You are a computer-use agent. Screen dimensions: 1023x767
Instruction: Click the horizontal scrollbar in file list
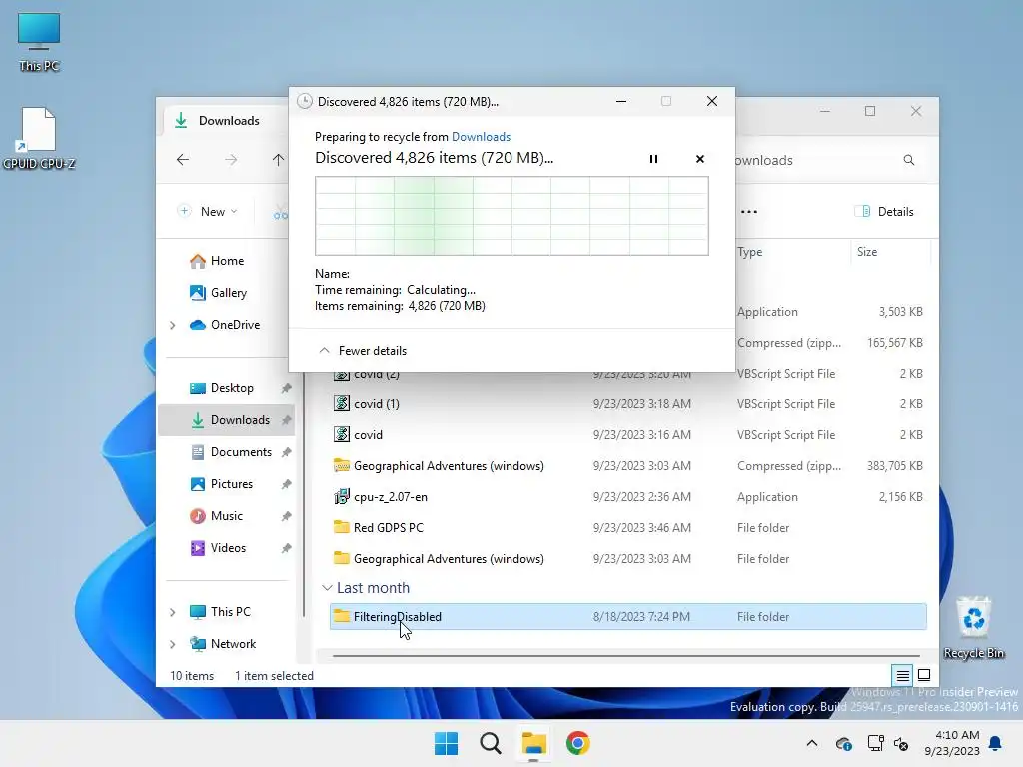[x=625, y=656]
